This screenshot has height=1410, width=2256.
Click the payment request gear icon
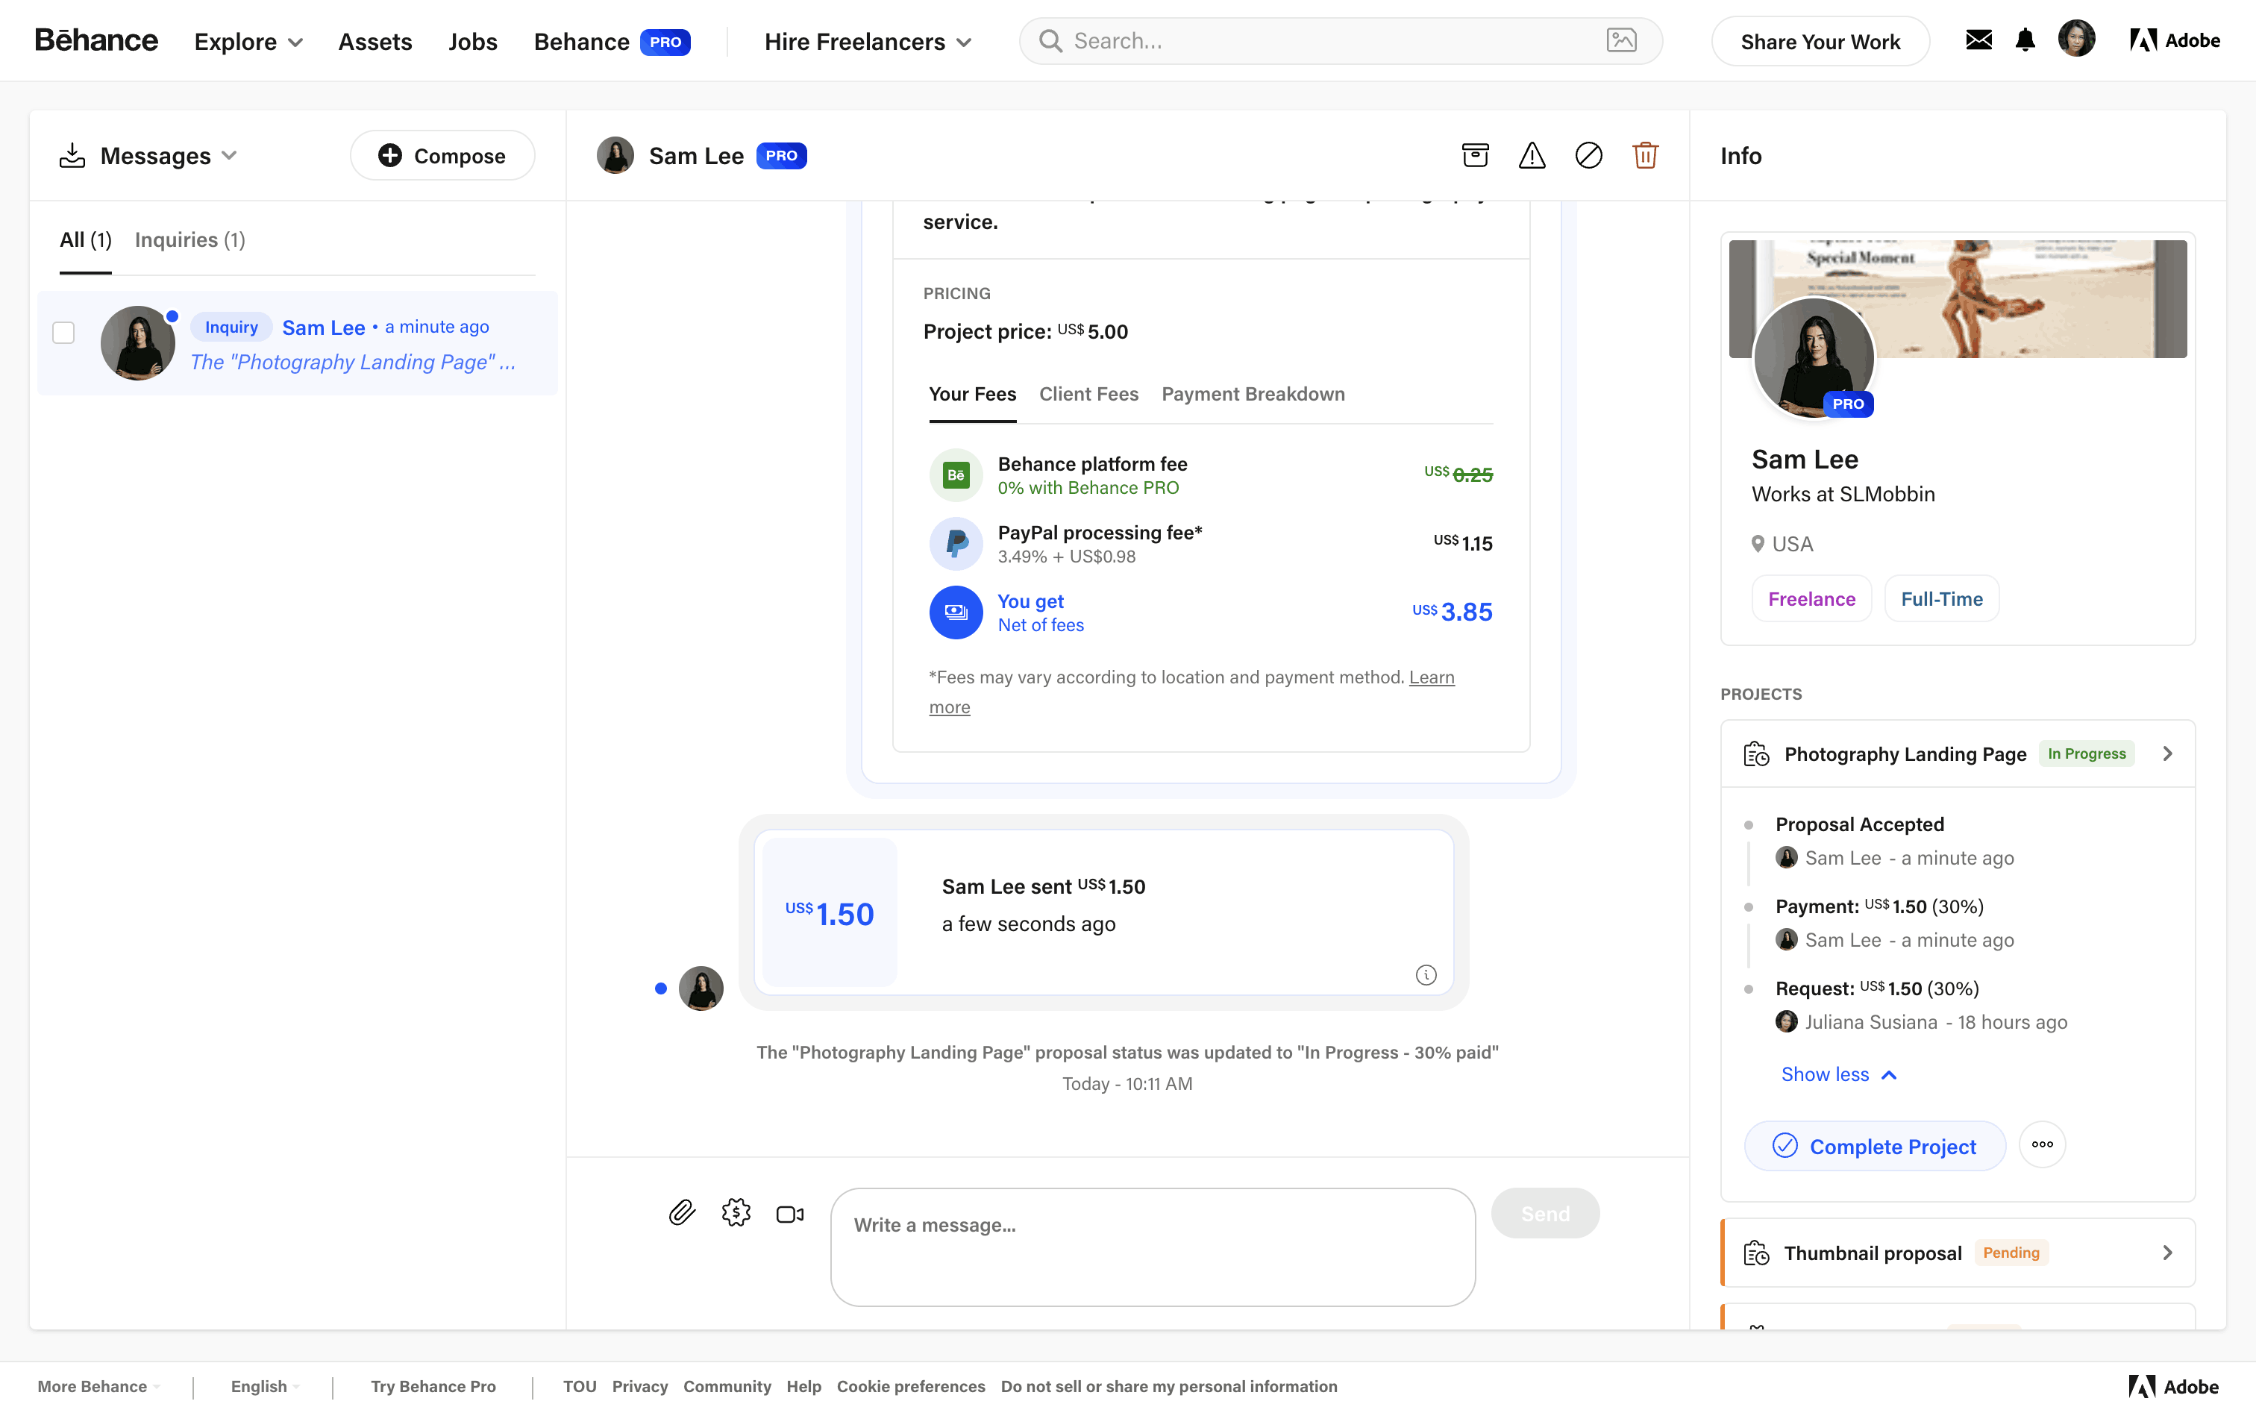(736, 1212)
